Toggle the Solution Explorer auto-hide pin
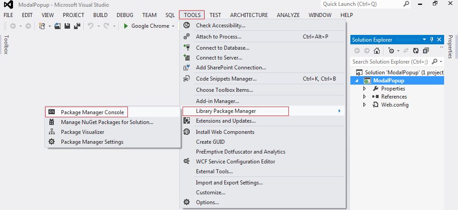The height and width of the screenshot is (210, 458). (x=432, y=40)
